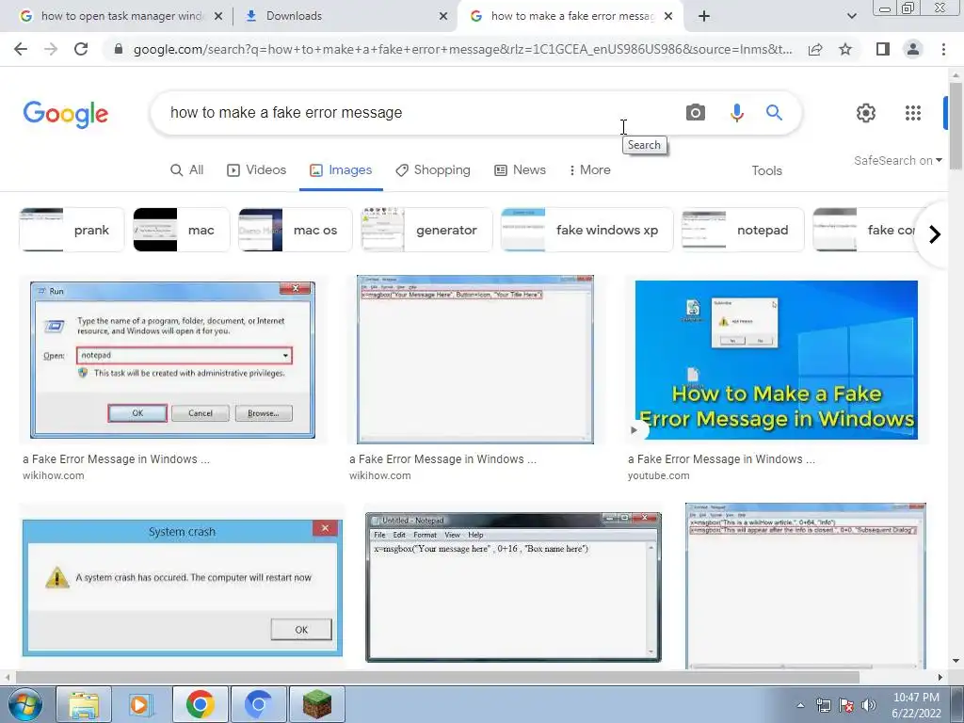Go to Google homepage via logo
Image resolution: width=964 pixels, height=723 pixels.
coord(66,114)
